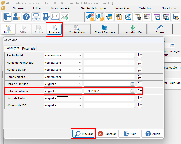Open the organization chart toolbar icon
181x144 pixels.
click(36, 17)
